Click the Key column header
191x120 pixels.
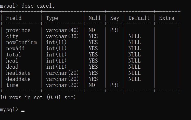tap(114, 18)
